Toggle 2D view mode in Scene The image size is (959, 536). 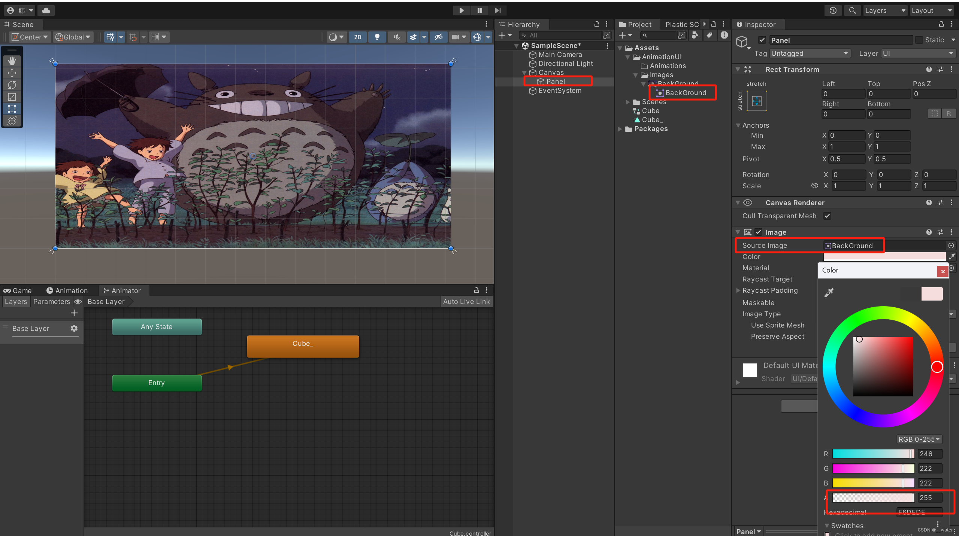(x=358, y=37)
